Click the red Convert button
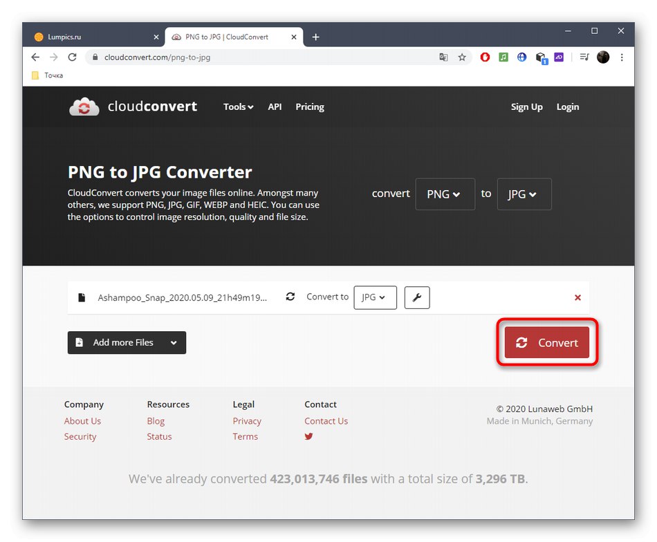657x542 pixels. point(547,343)
